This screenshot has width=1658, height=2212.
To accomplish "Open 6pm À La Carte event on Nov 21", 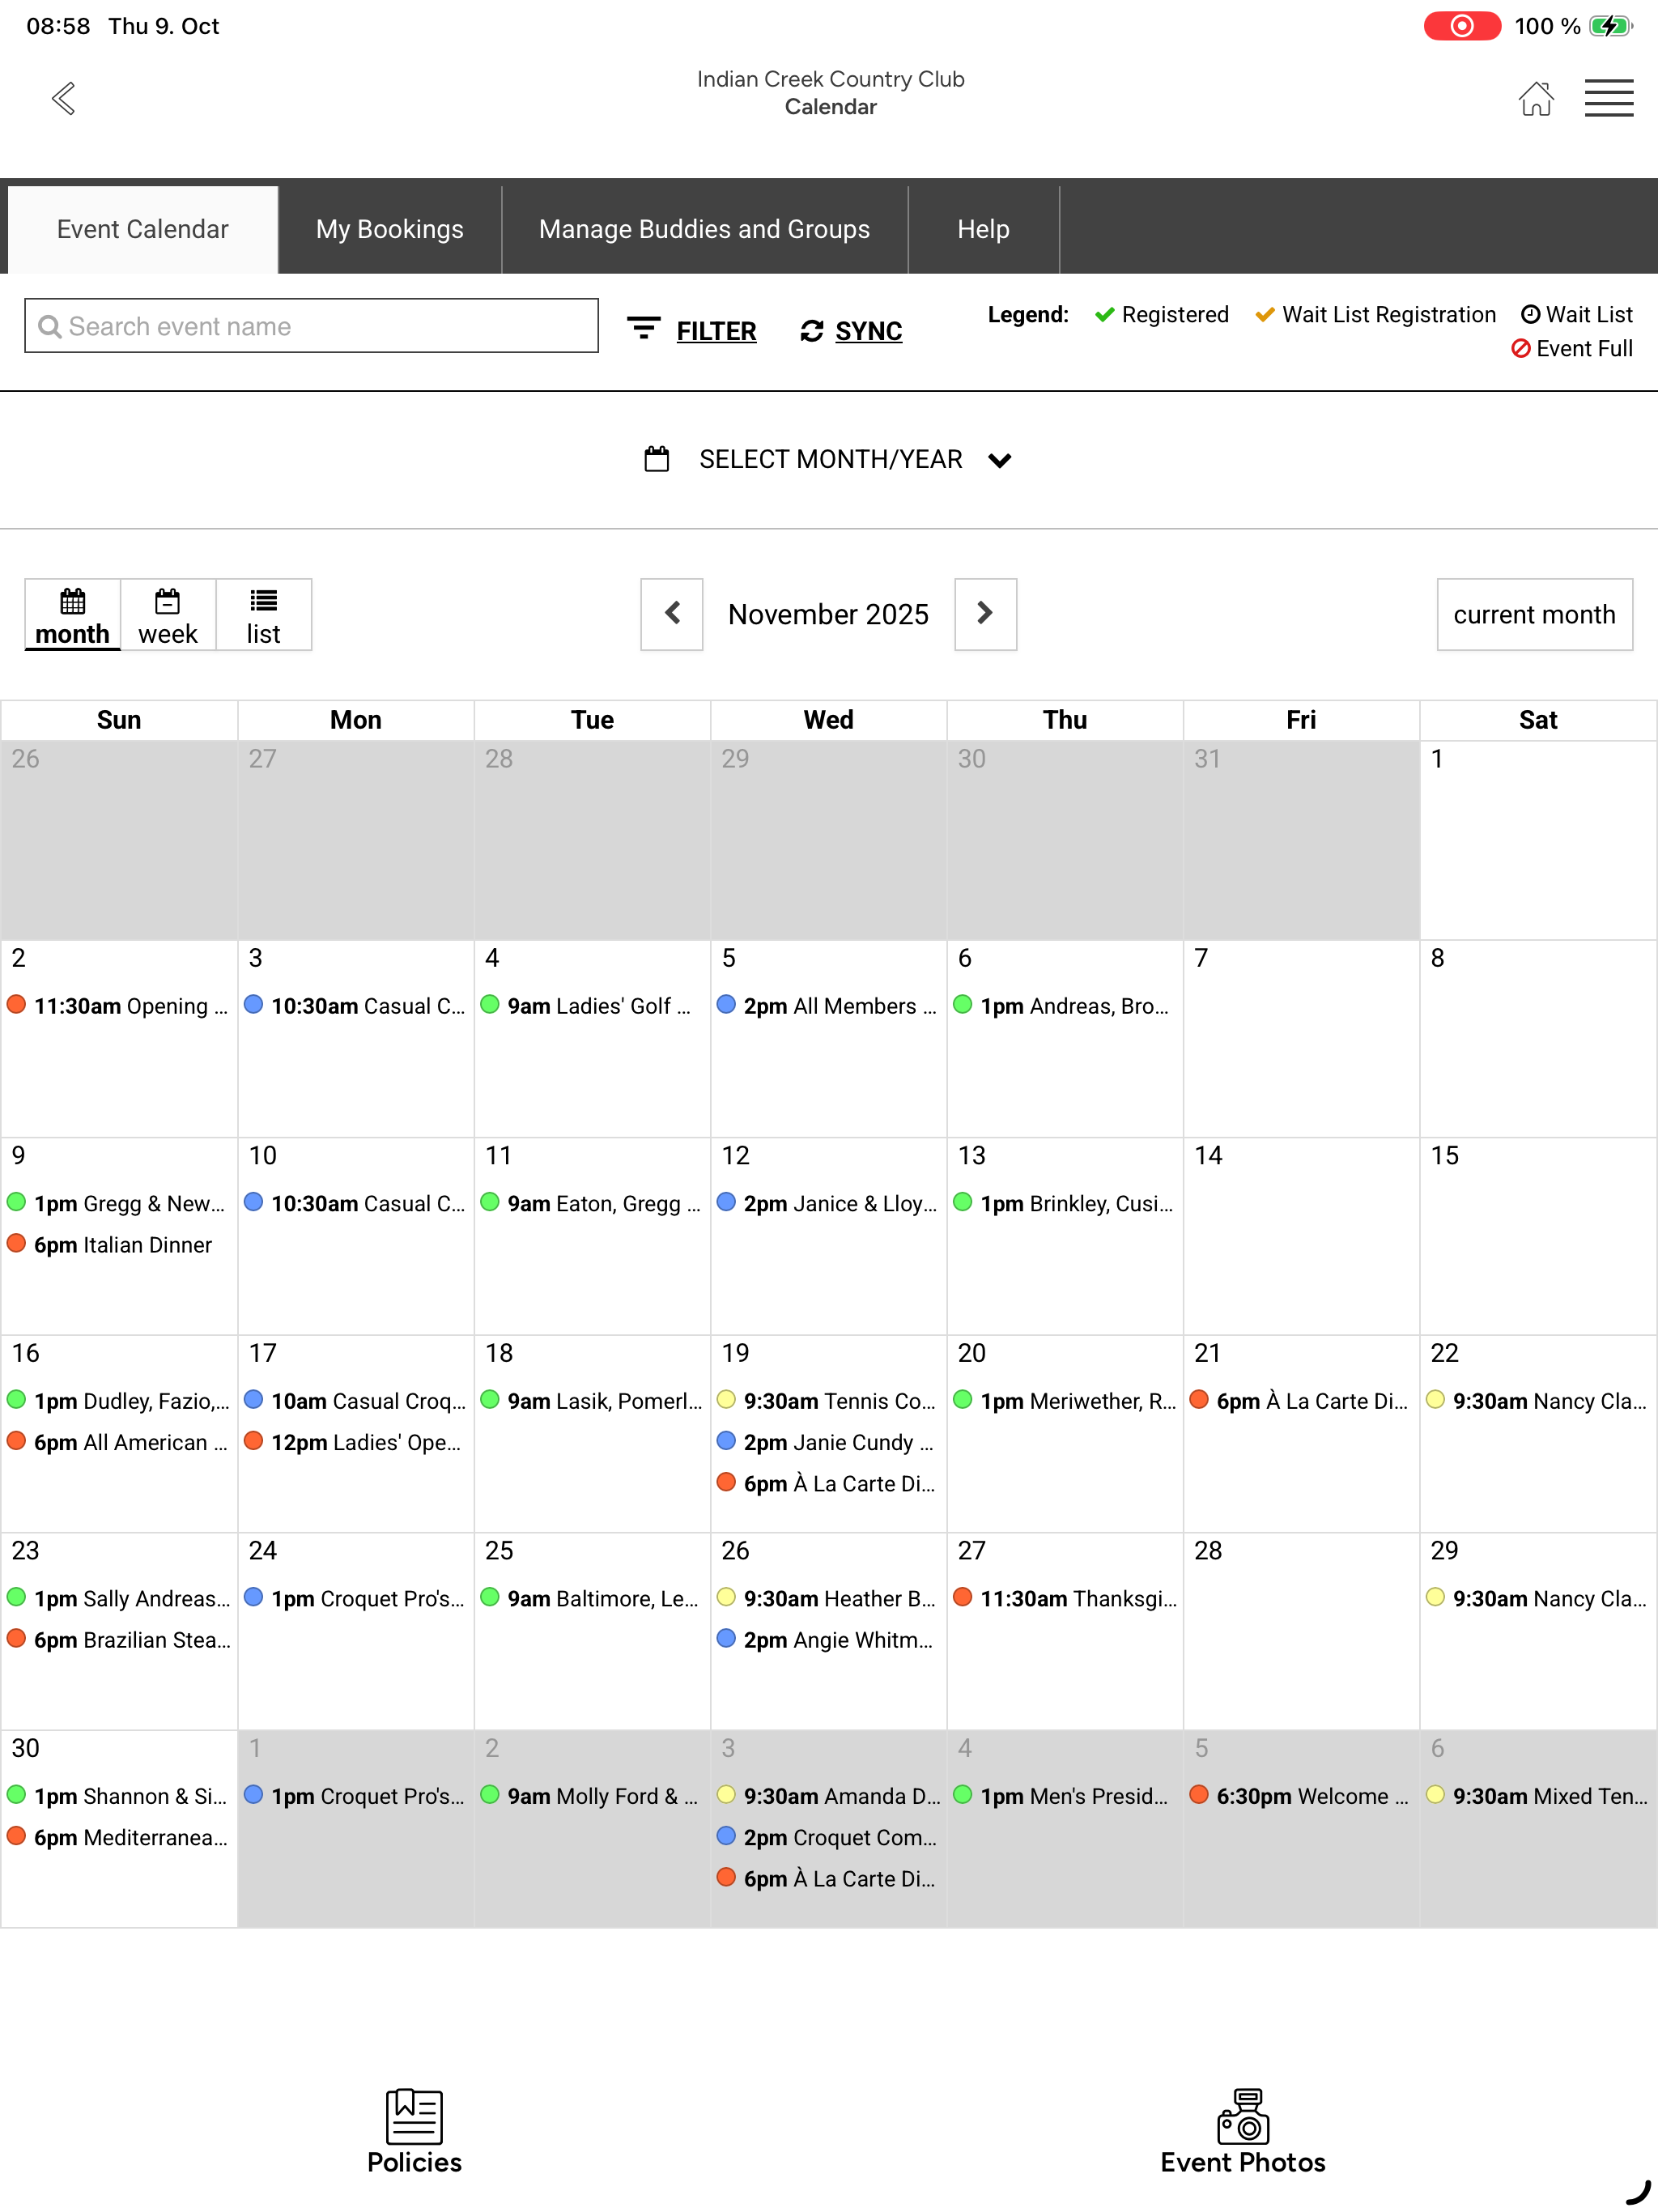I will click(1301, 1401).
